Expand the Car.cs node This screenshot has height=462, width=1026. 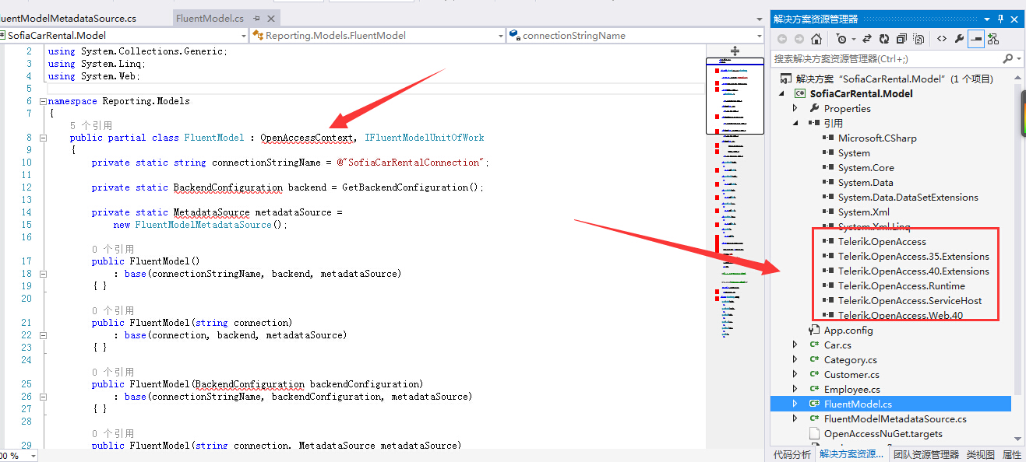[795, 345]
